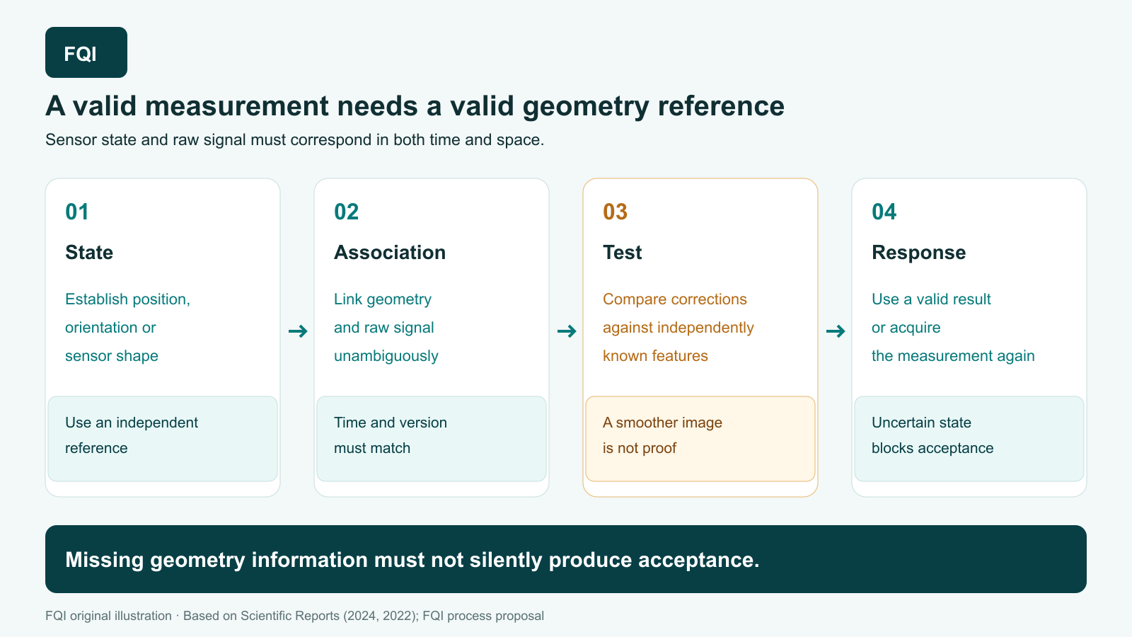Click "Compare corrections against independently known features" text
1132x637 pixels.
click(678, 328)
